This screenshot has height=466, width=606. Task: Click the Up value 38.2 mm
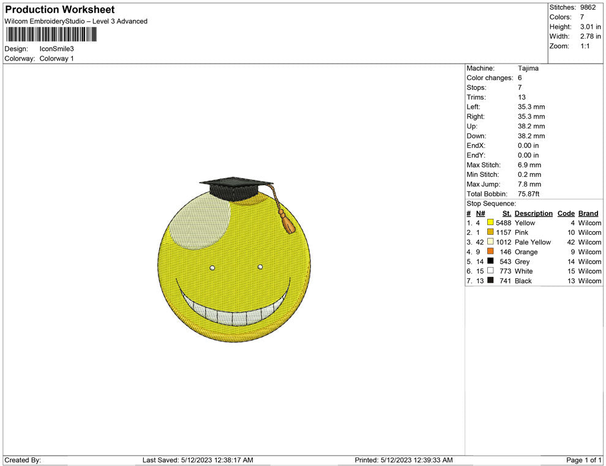coord(531,126)
